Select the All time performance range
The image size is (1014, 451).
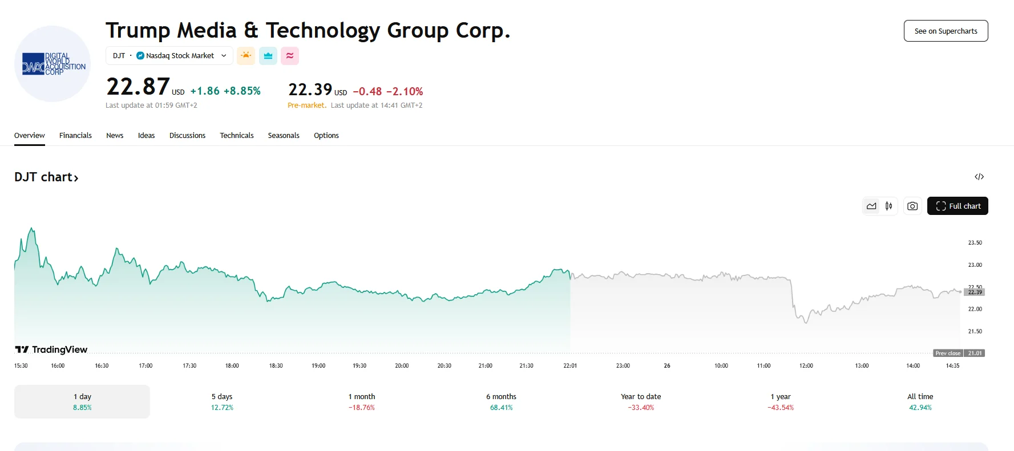pyautogui.click(x=920, y=401)
